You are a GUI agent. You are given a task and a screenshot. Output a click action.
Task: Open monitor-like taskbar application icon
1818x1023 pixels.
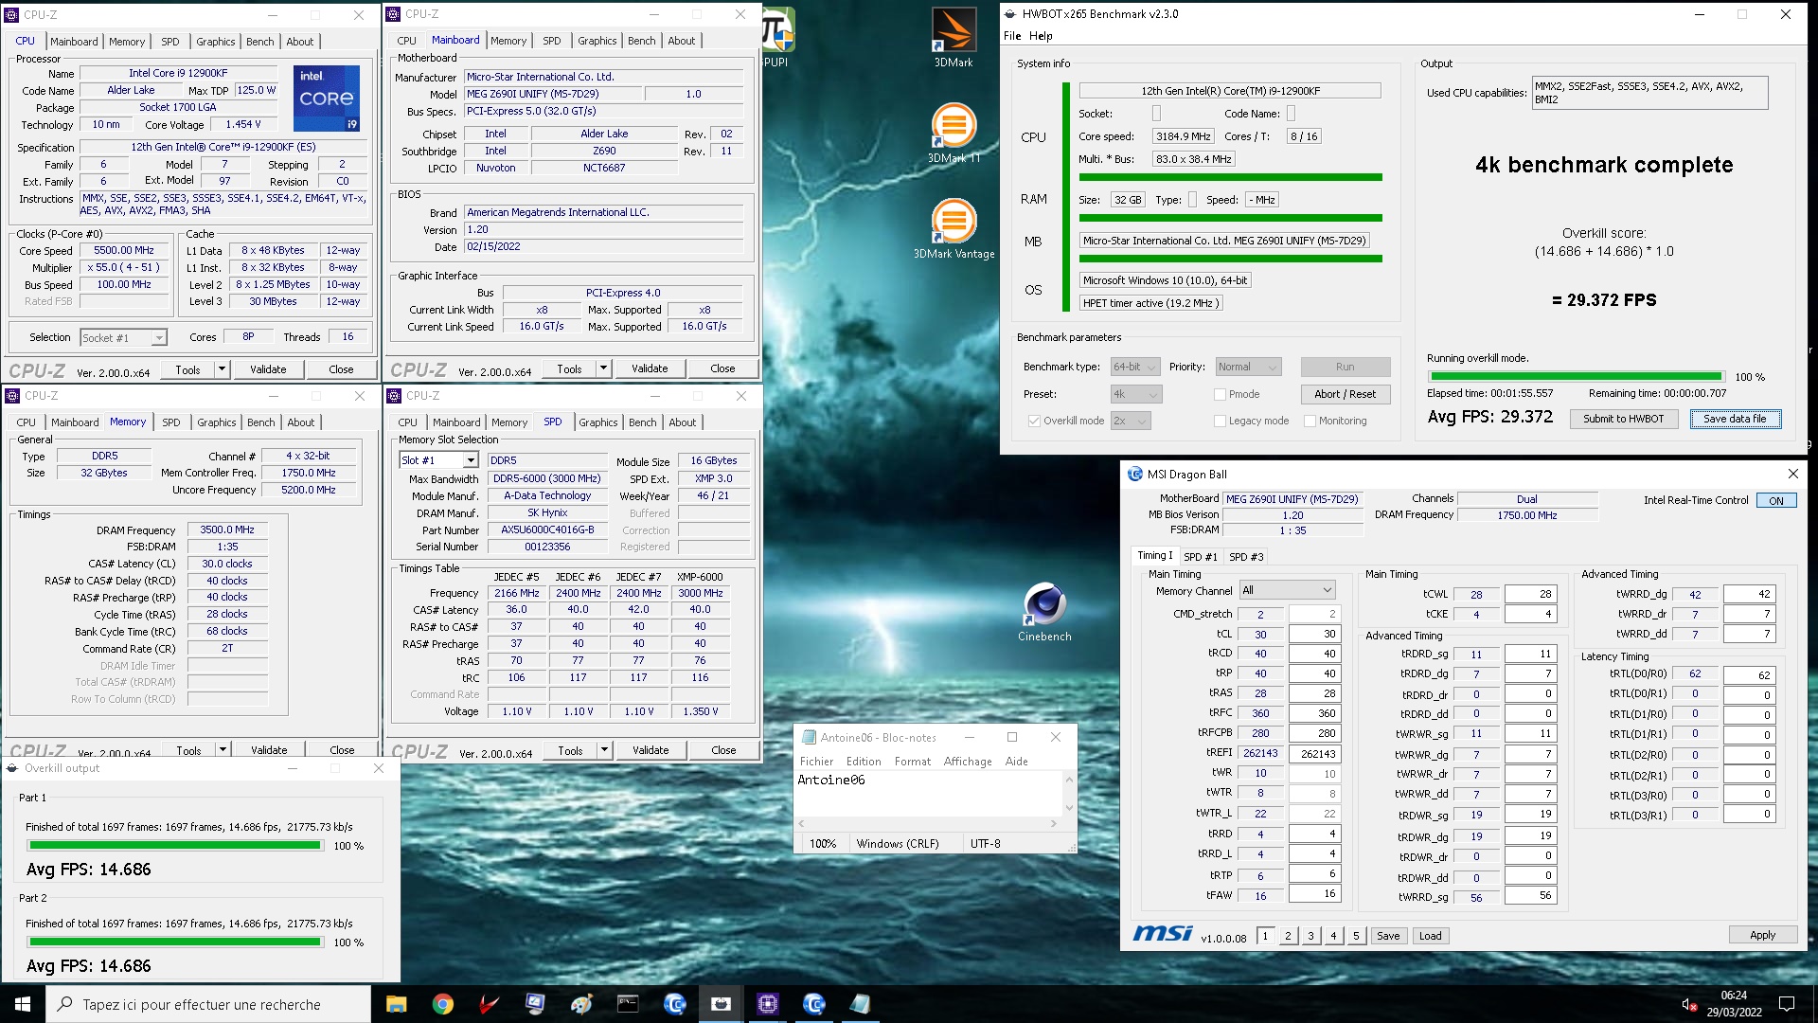tap(535, 1004)
